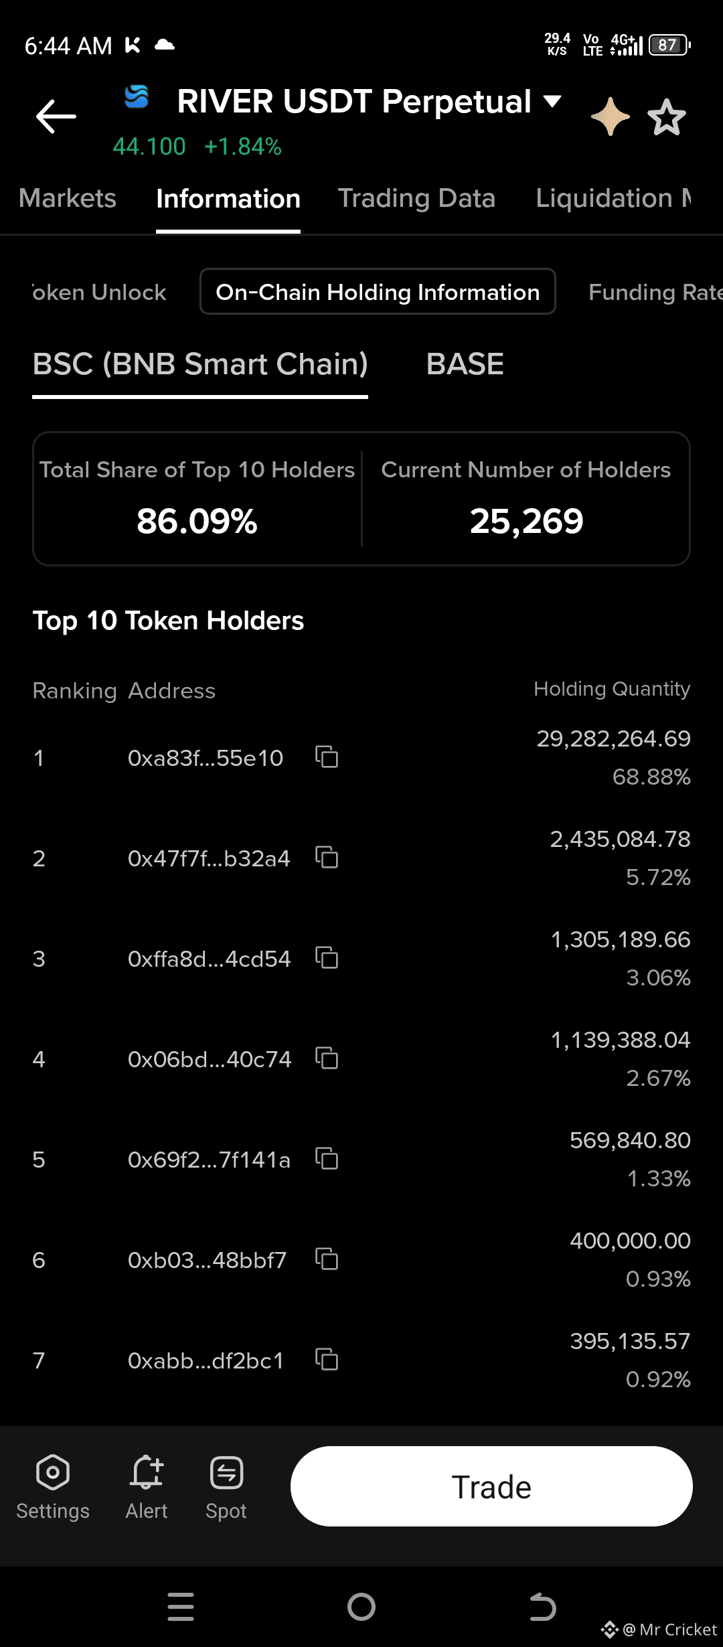Copy address 0xa83f...55e10
The image size is (723, 1647).
[x=327, y=757]
